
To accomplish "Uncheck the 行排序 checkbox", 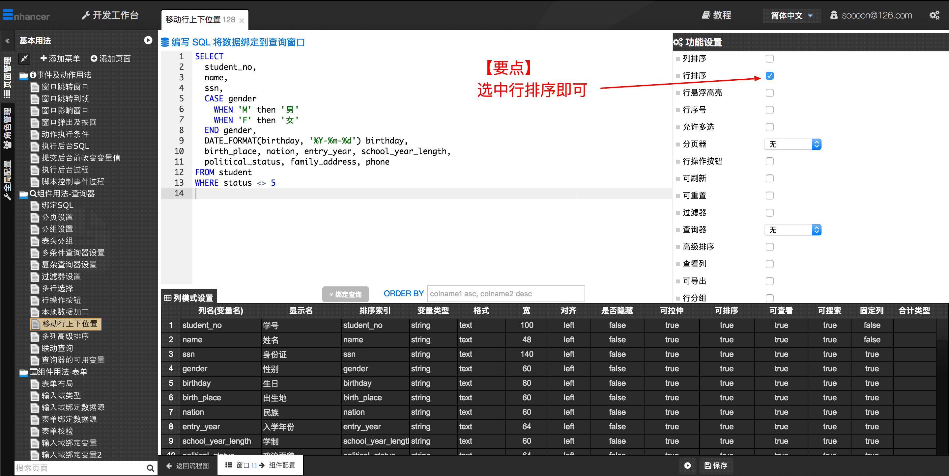I will (x=769, y=76).
